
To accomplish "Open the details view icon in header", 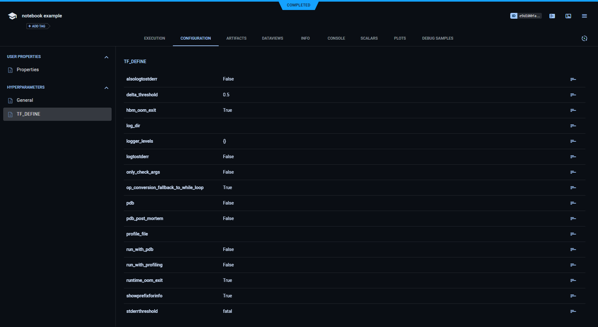I will click(552, 16).
